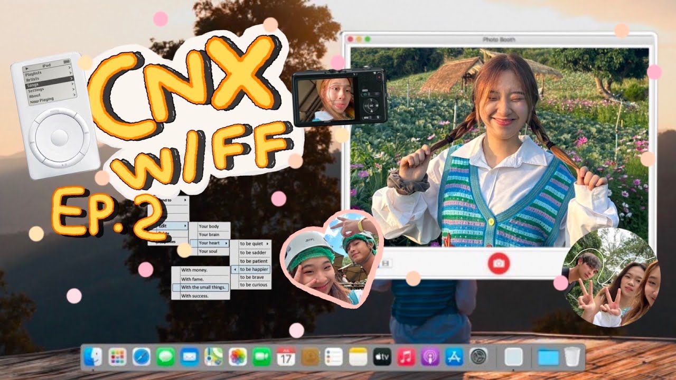Launch Apple TV from the dock
Viewport: 676px width, 380px height.
coord(382,357)
